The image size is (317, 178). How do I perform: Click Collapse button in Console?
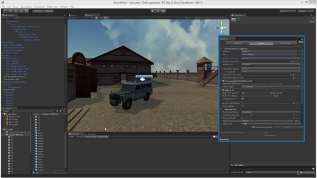(x=80, y=136)
